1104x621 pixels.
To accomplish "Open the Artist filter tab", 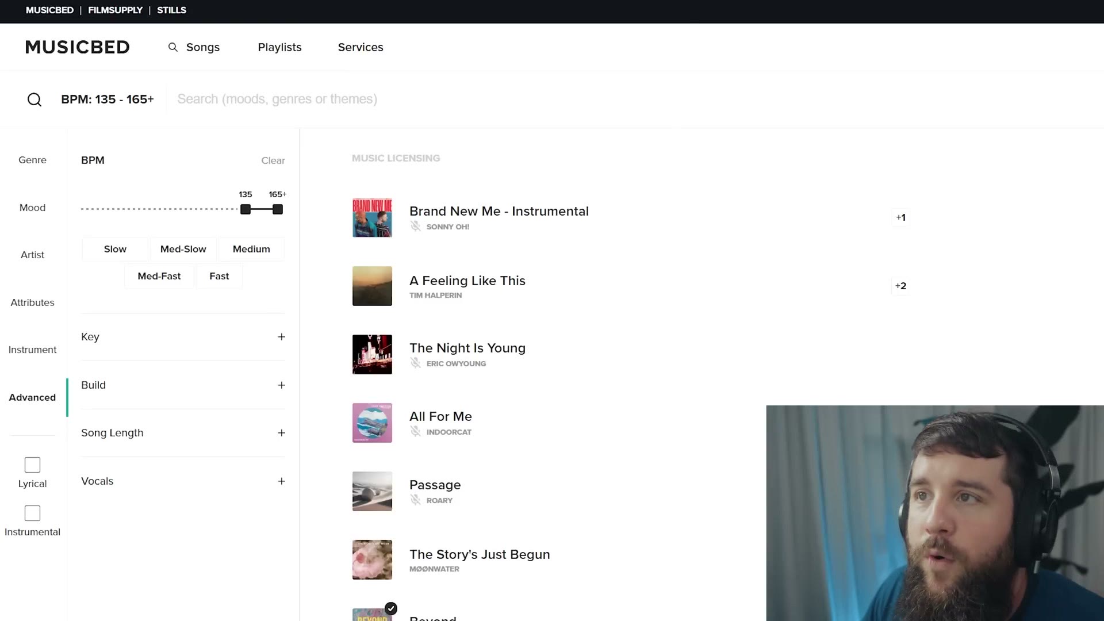I will pyautogui.click(x=32, y=255).
